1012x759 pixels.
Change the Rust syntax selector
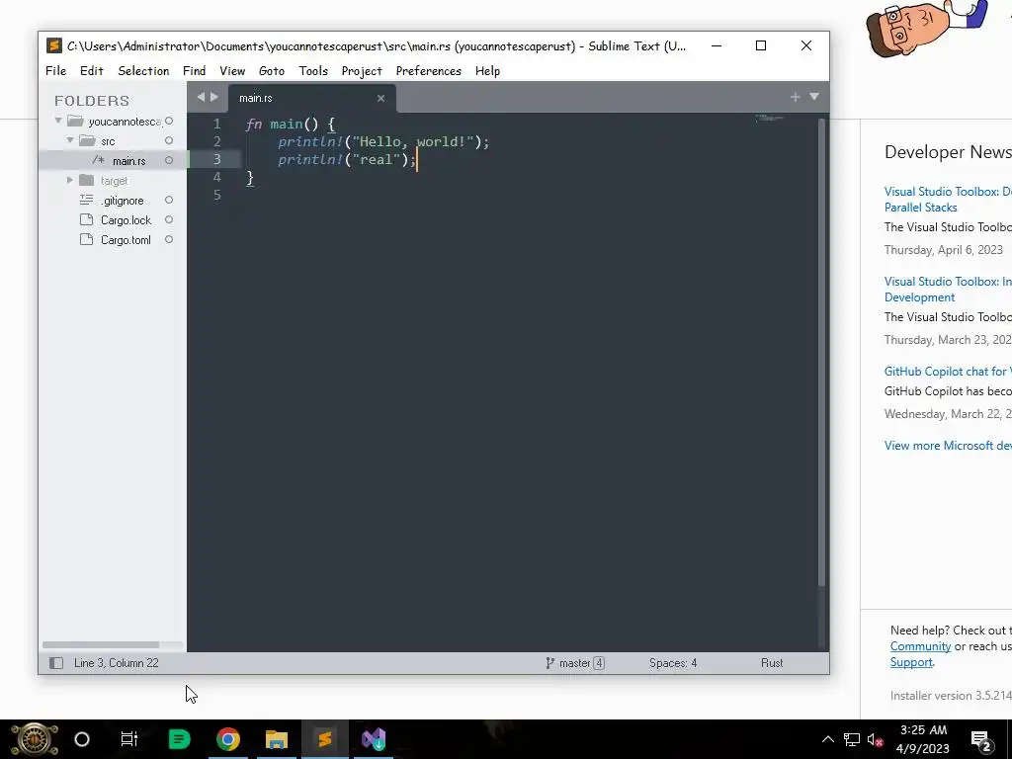click(x=772, y=663)
